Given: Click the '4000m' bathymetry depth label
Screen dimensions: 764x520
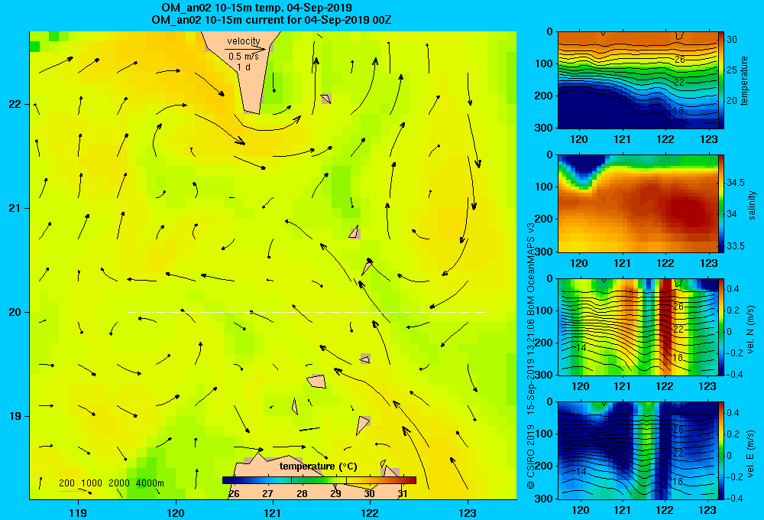Looking at the screenshot, I should [x=150, y=483].
